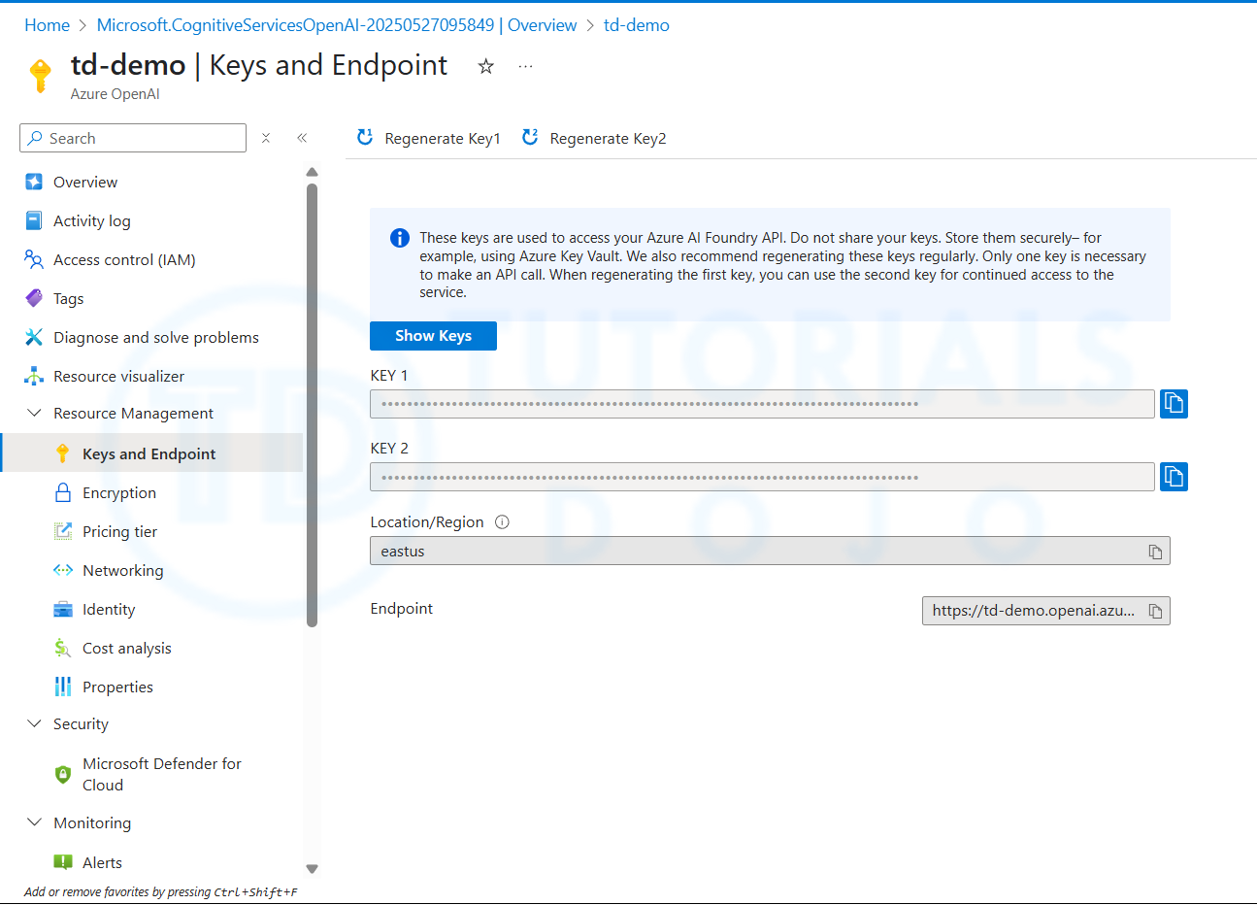Viewport: 1257px width, 905px height.
Task: Copy KEY 1 to clipboard
Action: (1174, 403)
